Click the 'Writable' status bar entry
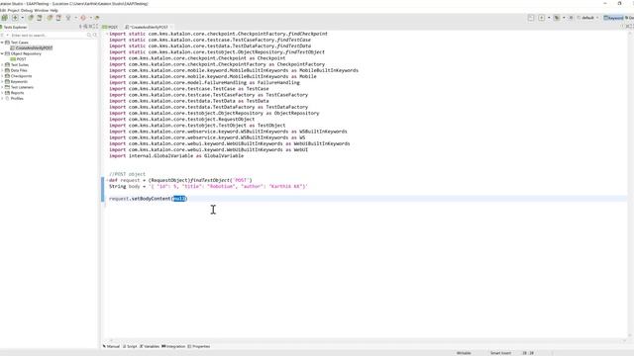 (464, 353)
